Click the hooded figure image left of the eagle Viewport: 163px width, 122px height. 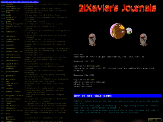pos(92,40)
